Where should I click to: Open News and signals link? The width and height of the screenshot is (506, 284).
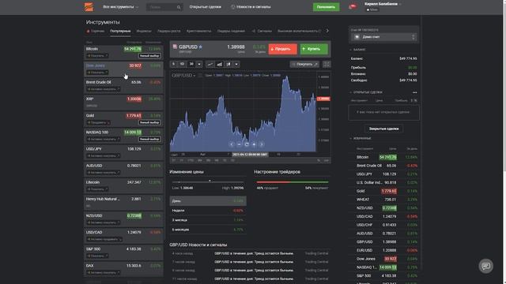coord(251,7)
